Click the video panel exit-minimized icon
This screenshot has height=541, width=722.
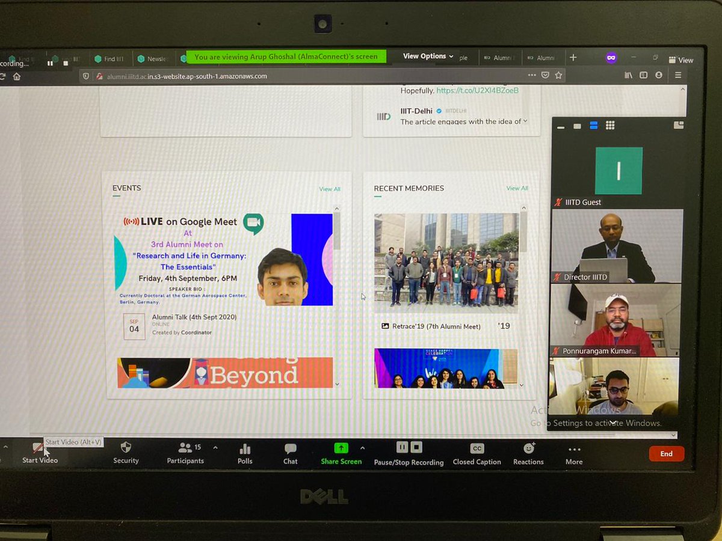click(x=679, y=125)
